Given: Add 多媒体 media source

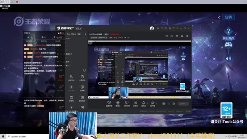Looking at the screenshot, I should pyautogui.click(x=135, y=104).
